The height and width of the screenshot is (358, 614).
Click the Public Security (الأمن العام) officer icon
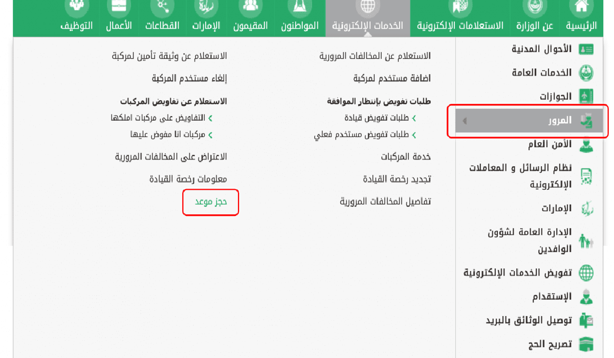click(586, 145)
